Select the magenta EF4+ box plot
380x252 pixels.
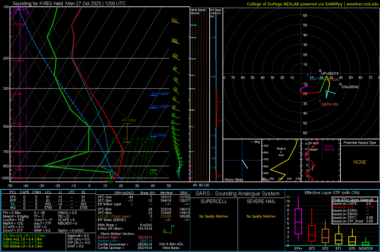298,219
